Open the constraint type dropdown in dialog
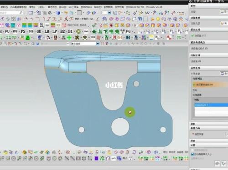This screenshot has height=170, width=228. (224, 74)
